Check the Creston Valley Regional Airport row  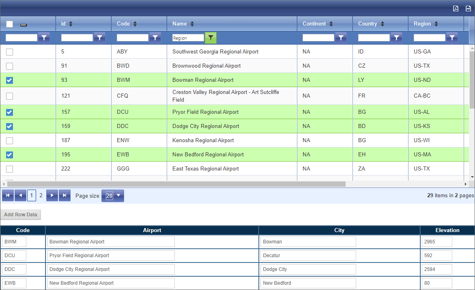click(x=10, y=96)
